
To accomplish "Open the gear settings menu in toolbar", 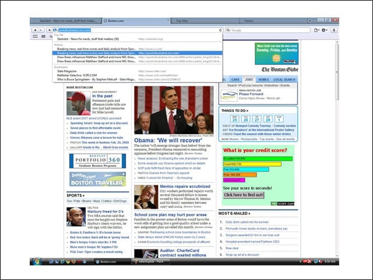I will pyautogui.click(x=325, y=30).
